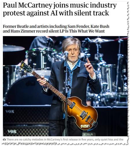Image resolution: width=131 pixels, height=147 pixels.
Task: Click the upper VOX logo on the amplifier
Action: click(10, 111)
